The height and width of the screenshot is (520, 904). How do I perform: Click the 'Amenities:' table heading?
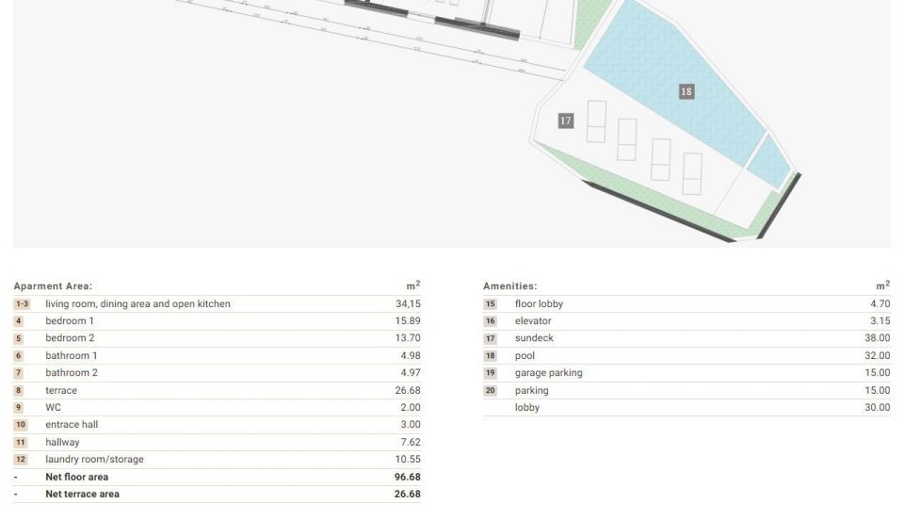[x=509, y=286]
